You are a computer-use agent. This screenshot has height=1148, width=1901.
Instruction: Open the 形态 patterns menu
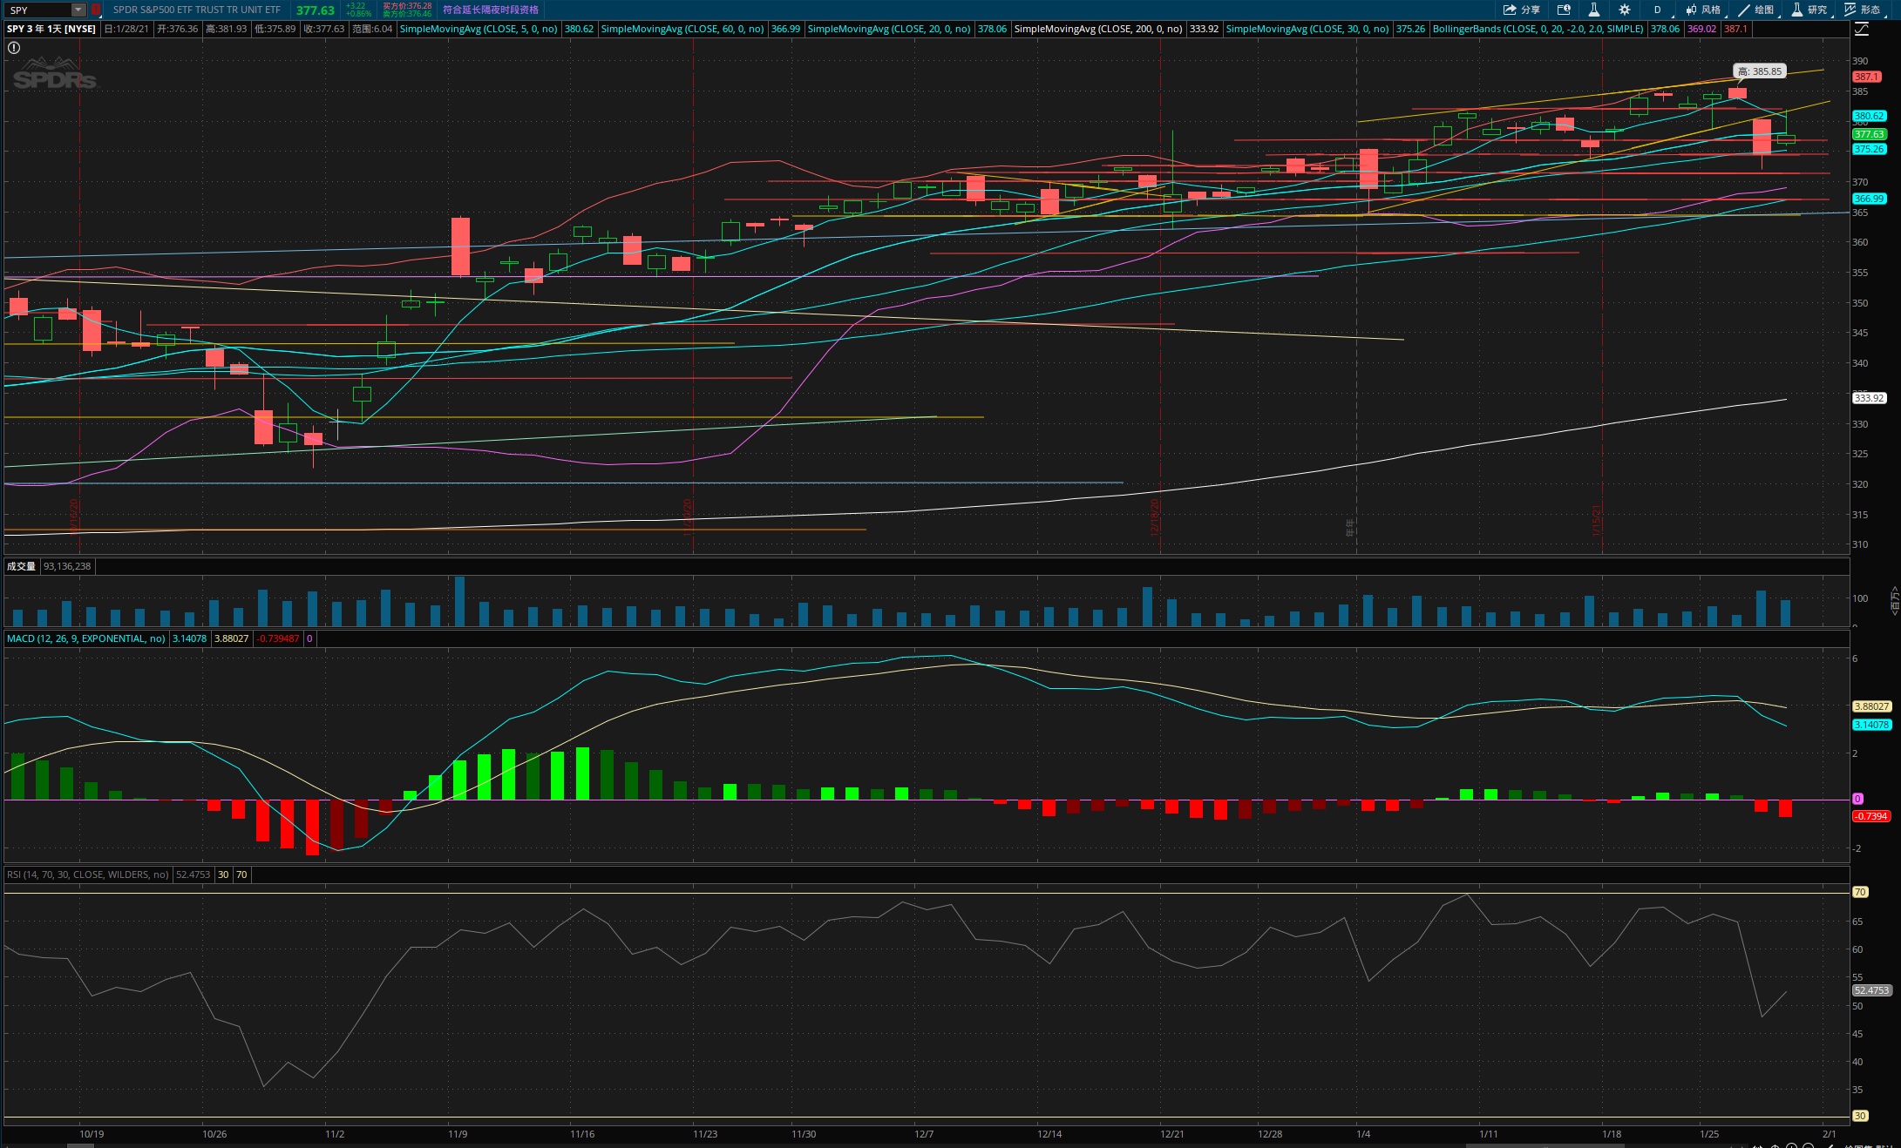tap(1864, 10)
